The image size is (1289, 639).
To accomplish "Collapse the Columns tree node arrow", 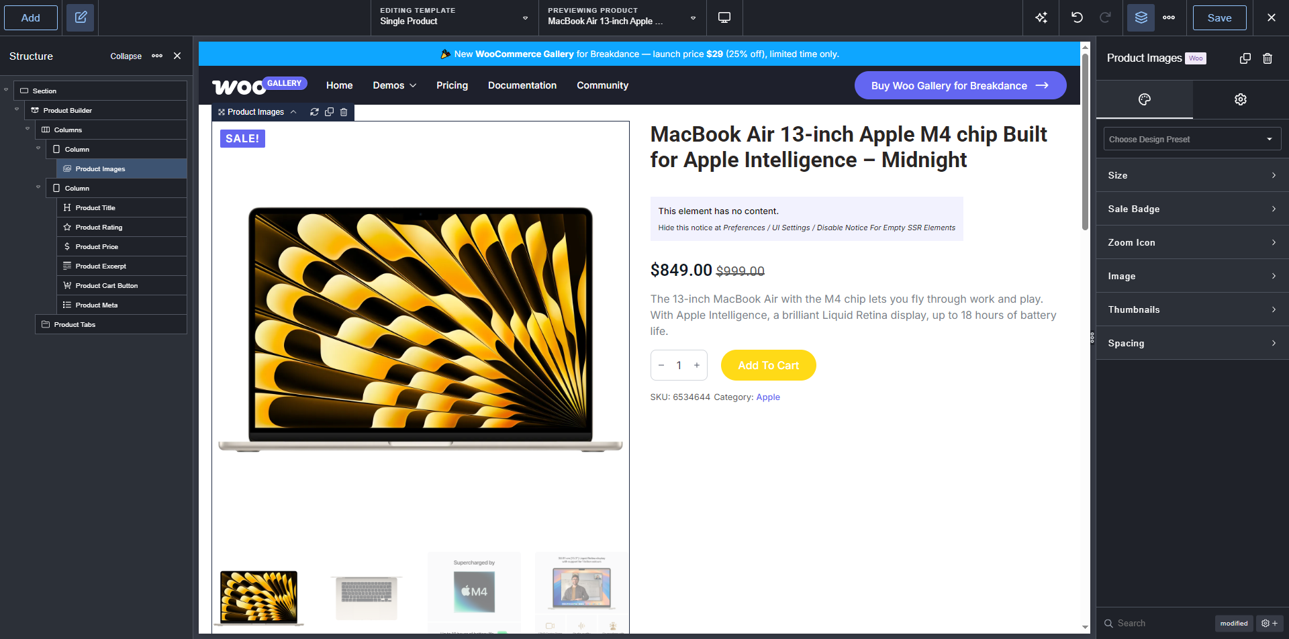I will click(28, 128).
